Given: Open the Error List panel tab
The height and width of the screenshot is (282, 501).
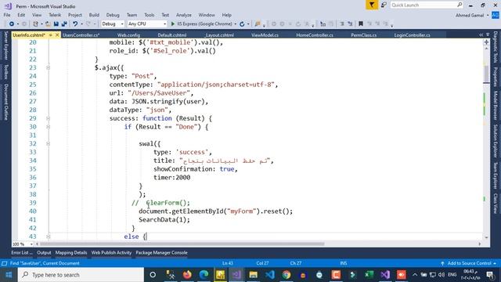Looking at the screenshot, I should (22, 252).
